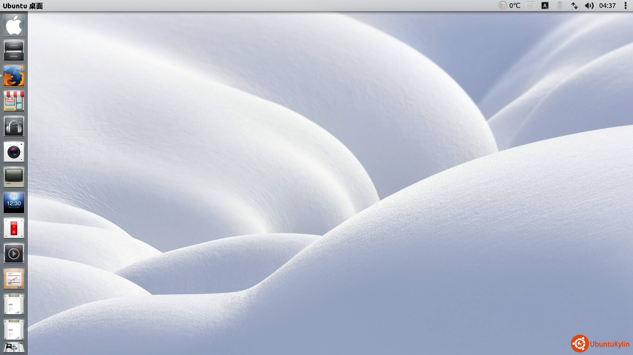
Task: Open the network connections indicator
Action: click(x=574, y=6)
